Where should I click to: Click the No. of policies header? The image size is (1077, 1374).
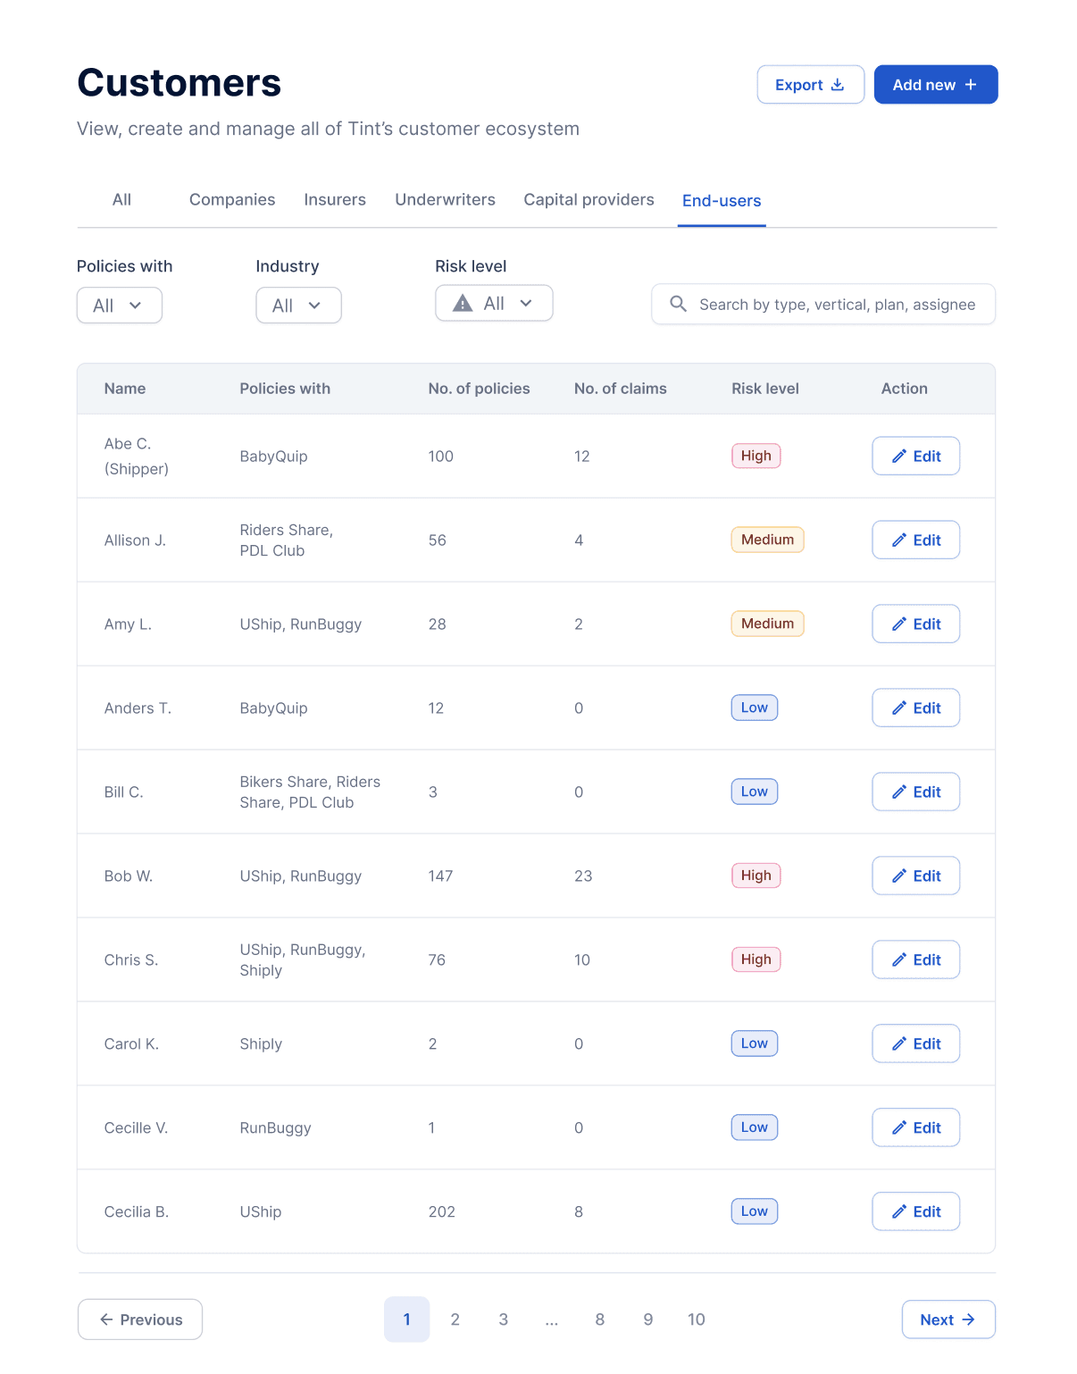[479, 389]
